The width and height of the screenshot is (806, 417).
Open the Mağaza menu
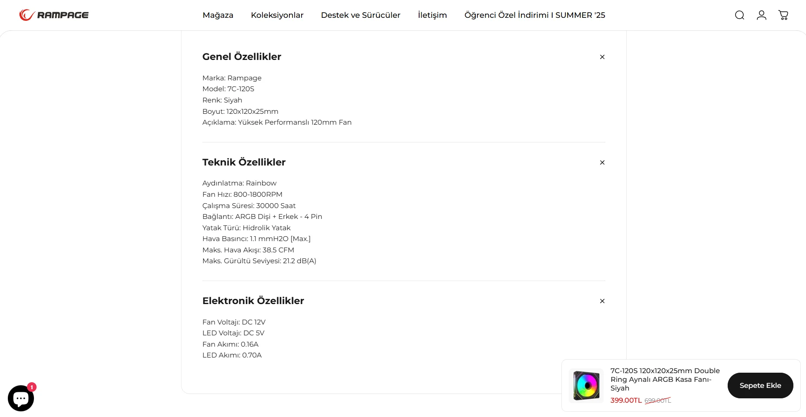(x=218, y=15)
